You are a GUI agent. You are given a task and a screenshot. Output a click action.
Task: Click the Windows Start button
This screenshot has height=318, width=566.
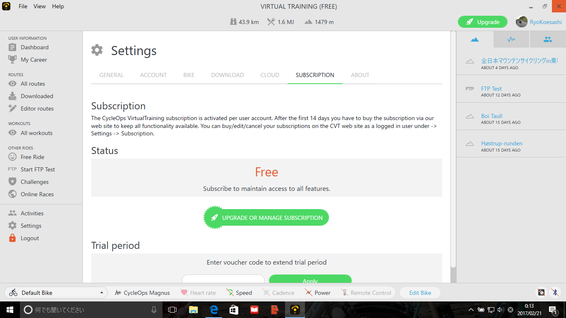coord(10,310)
